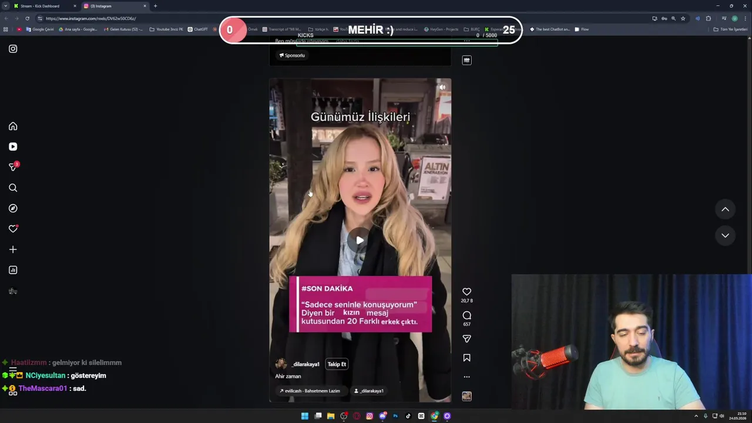The image size is (752, 423).
Task: Go back in browser history
Action: (x=6, y=18)
